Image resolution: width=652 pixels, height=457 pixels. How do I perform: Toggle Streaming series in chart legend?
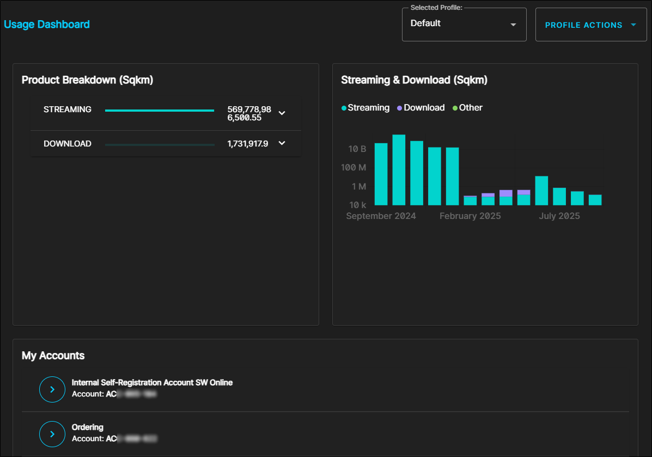pos(365,108)
